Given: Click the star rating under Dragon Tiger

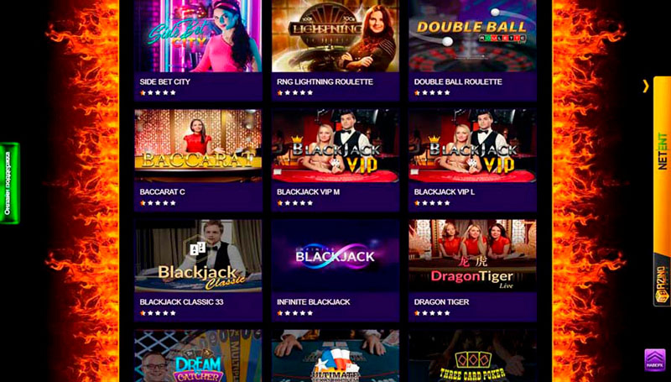Looking at the screenshot, I should [432, 313].
